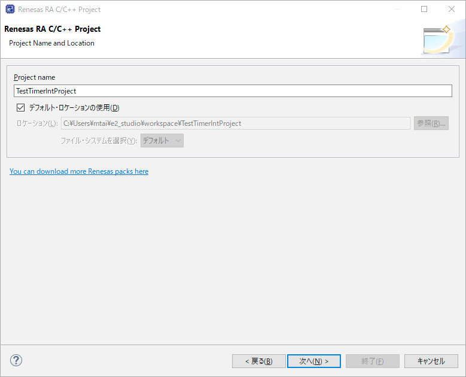
Task: Click the デフォルト・ロケーションの使用(D) checkbox label
Action: 74,108
